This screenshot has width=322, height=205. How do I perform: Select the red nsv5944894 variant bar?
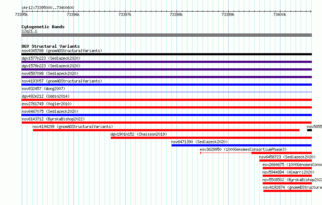287,176
